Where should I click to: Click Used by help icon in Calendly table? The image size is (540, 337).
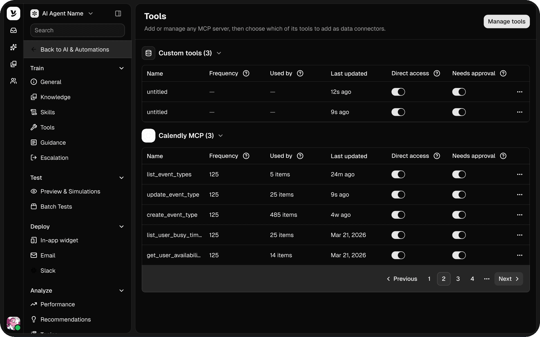click(x=300, y=156)
